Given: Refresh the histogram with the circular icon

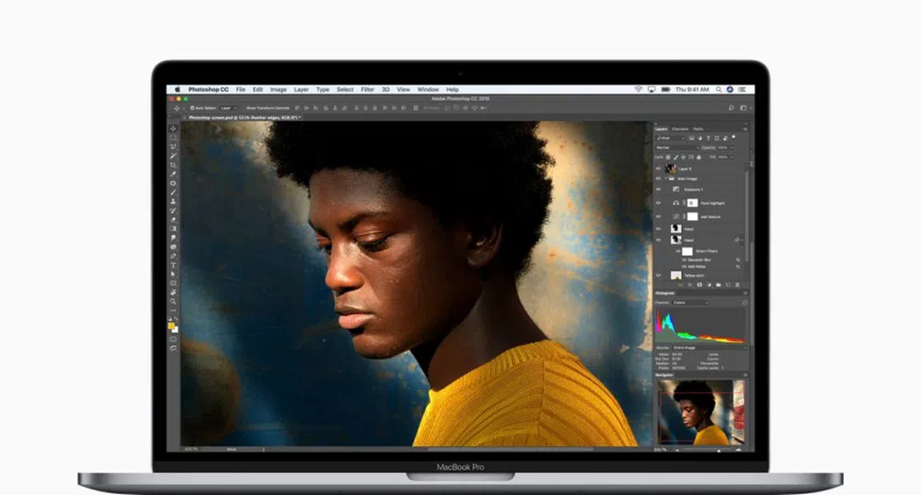Looking at the screenshot, I should (744, 303).
